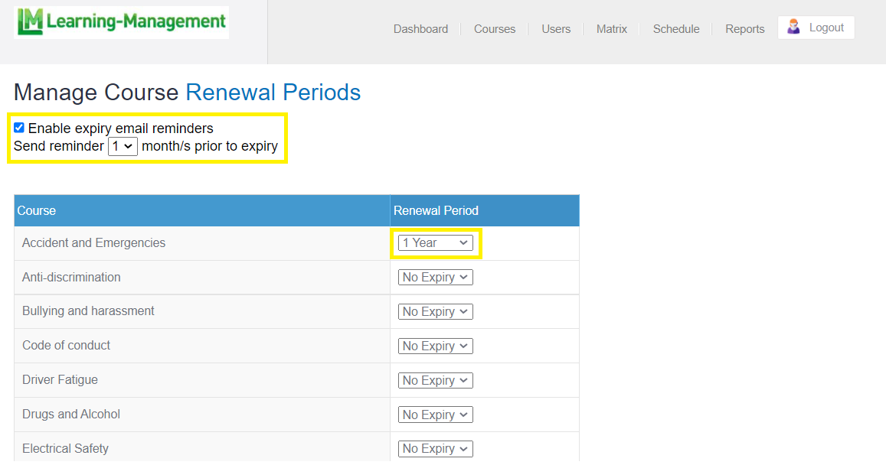Viewport: 886px width, 465px height.
Task: Open the Reports section
Action: (x=745, y=29)
